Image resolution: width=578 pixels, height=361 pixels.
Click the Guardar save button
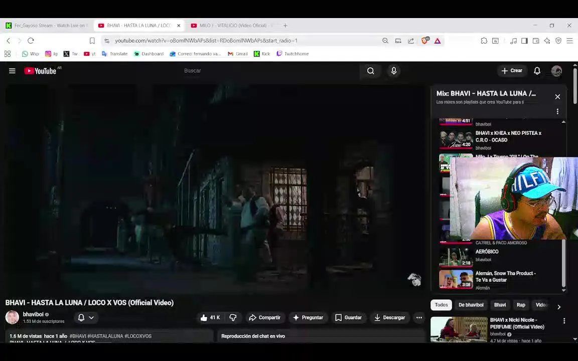348,317
